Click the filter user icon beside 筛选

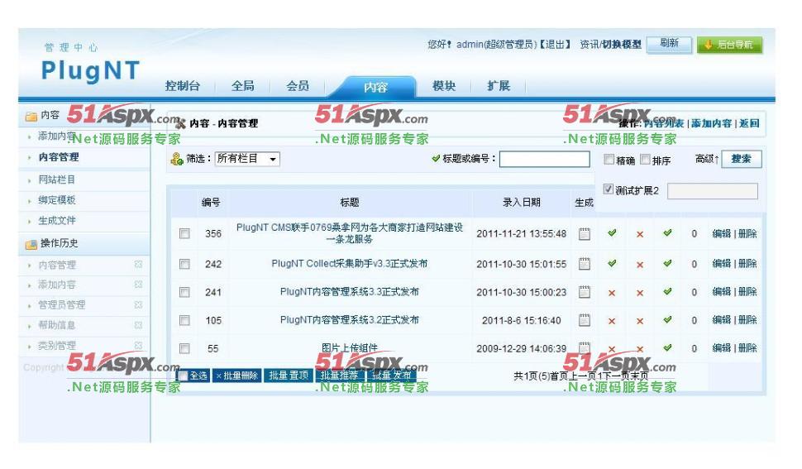point(177,159)
